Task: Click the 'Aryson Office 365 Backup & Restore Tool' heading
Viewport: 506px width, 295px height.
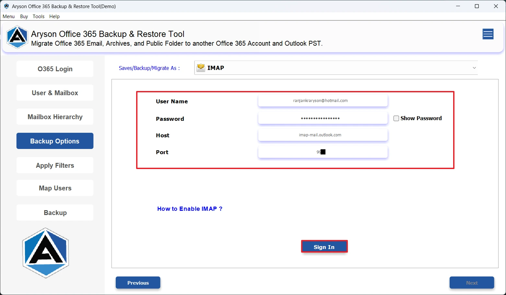Action: (108, 34)
